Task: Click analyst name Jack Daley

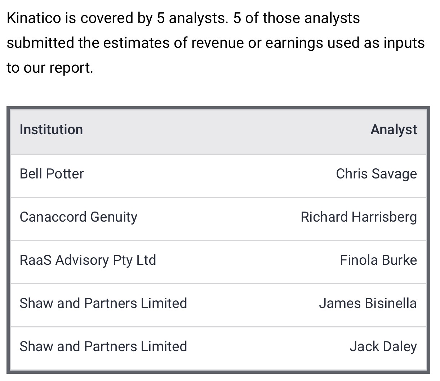Action: pyautogui.click(x=383, y=346)
